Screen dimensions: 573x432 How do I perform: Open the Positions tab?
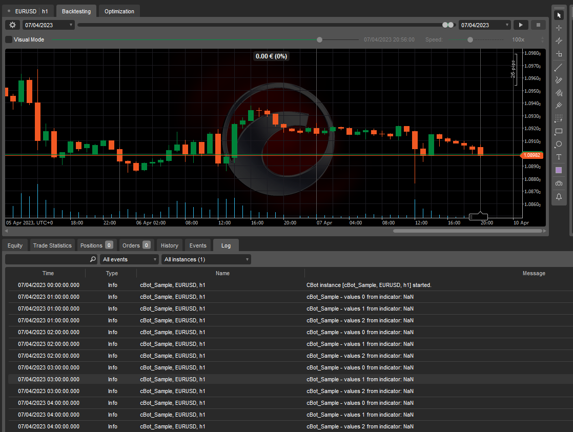coord(96,245)
